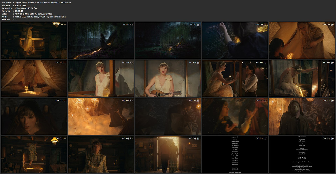336x174 pixels.
Task: Select the thumbnail timestamped 00:00:47
Action: 235,40
